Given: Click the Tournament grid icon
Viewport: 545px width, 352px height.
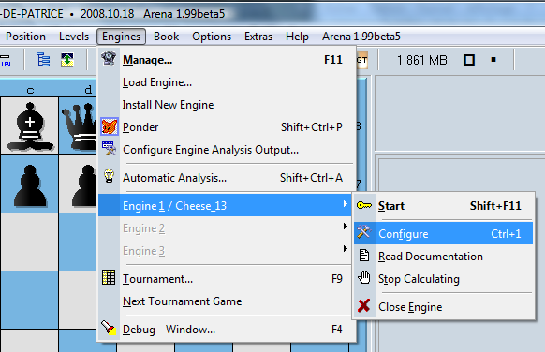Looking at the screenshot, I should [x=109, y=277].
